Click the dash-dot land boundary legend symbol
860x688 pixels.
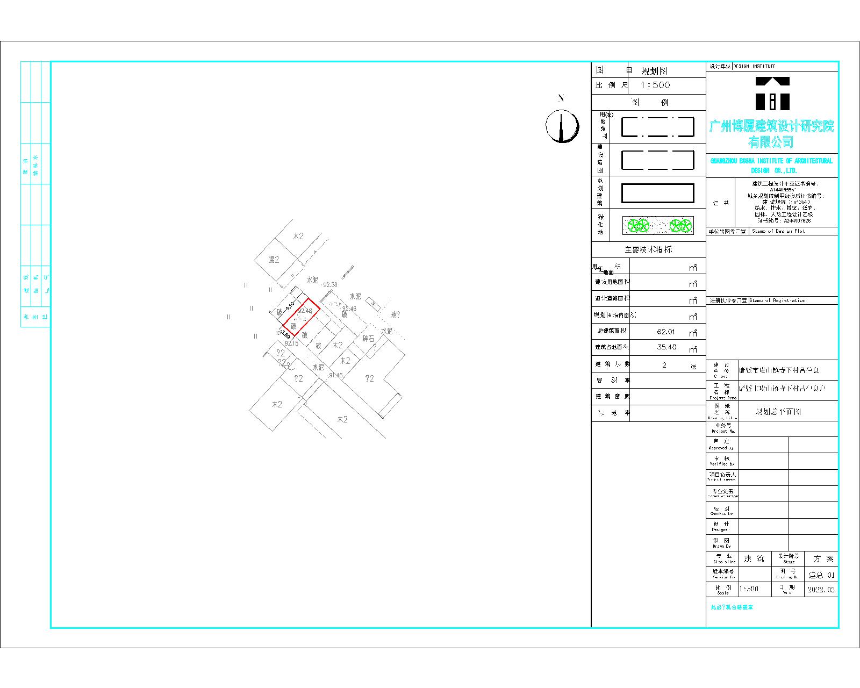(657, 127)
